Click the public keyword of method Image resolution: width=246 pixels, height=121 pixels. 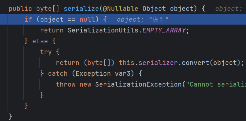[20, 9]
